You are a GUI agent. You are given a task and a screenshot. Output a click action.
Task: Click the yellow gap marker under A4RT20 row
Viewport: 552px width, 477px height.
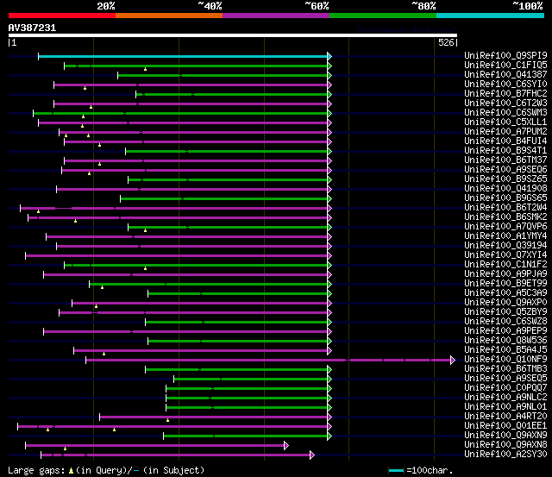coord(167,420)
